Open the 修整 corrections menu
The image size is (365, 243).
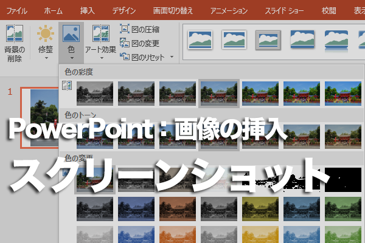point(46,43)
